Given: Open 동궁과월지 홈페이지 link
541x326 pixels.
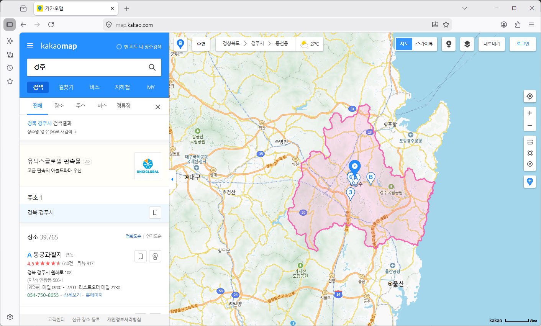Looking at the screenshot, I should click(x=94, y=295).
